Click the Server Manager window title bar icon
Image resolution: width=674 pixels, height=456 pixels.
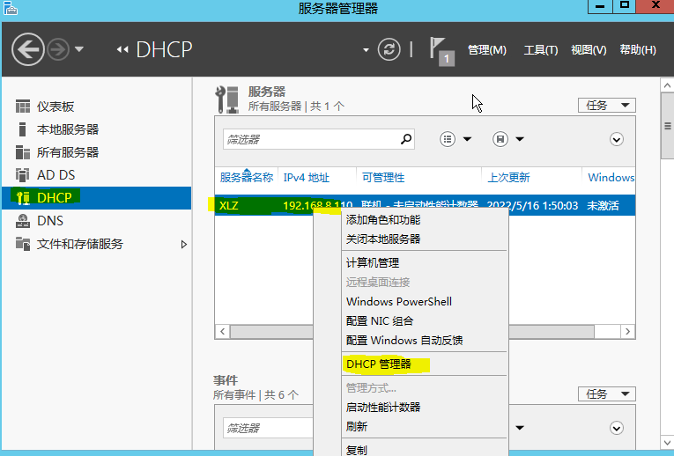coord(11,8)
